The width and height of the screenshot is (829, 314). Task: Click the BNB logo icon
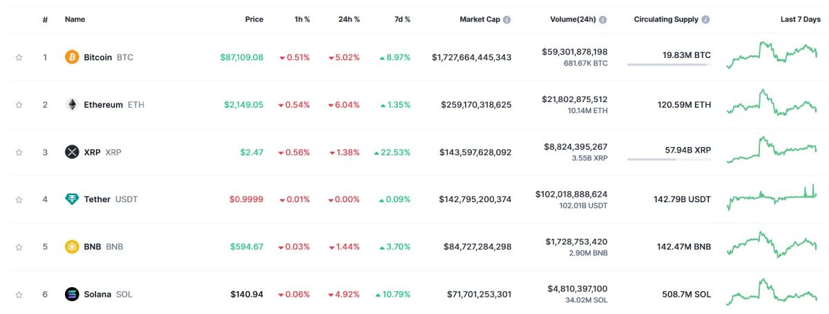(x=72, y=246)
